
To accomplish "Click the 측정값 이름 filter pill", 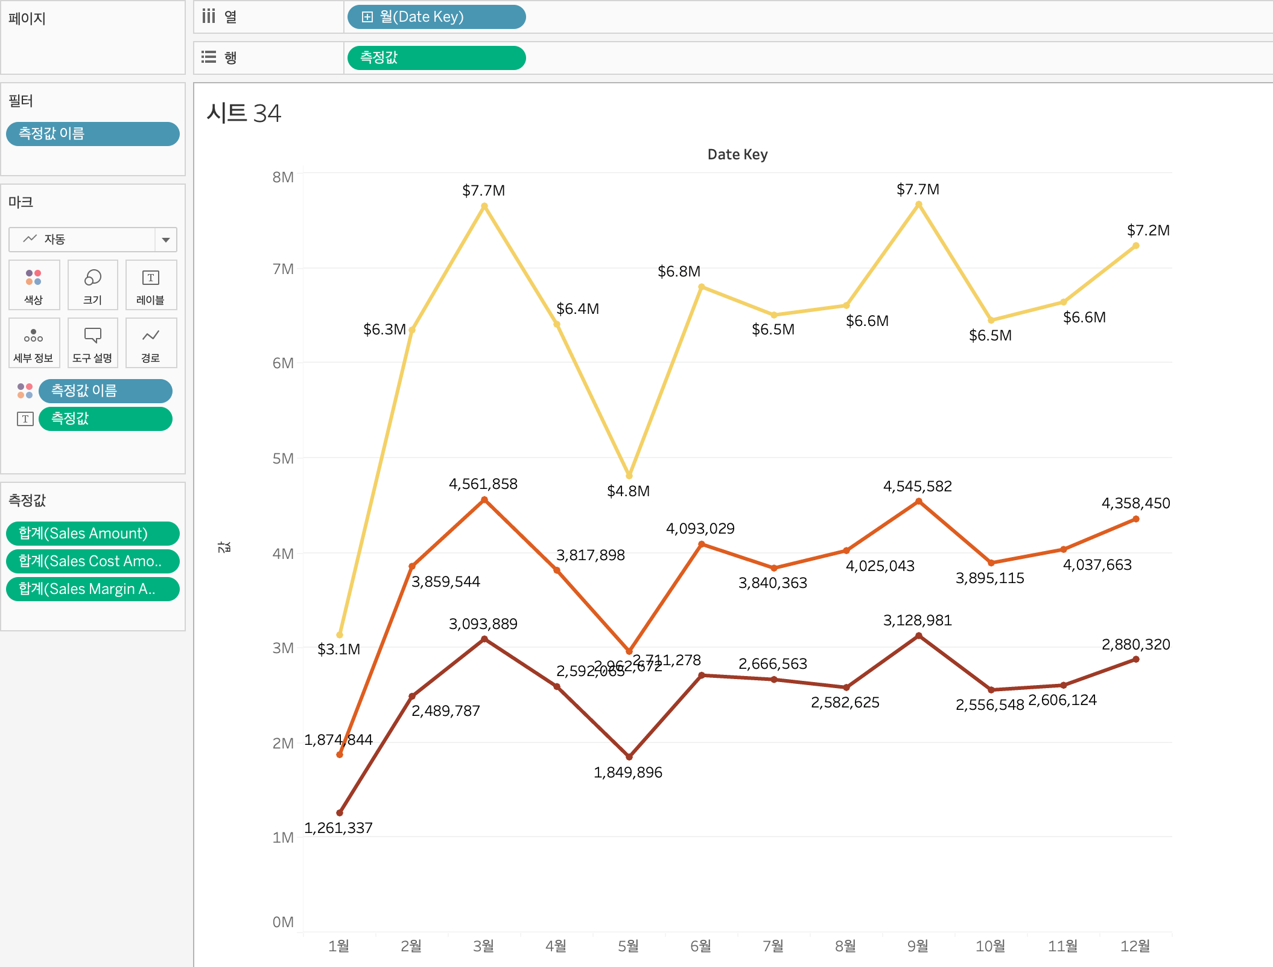I will click(x=92, y=133).
